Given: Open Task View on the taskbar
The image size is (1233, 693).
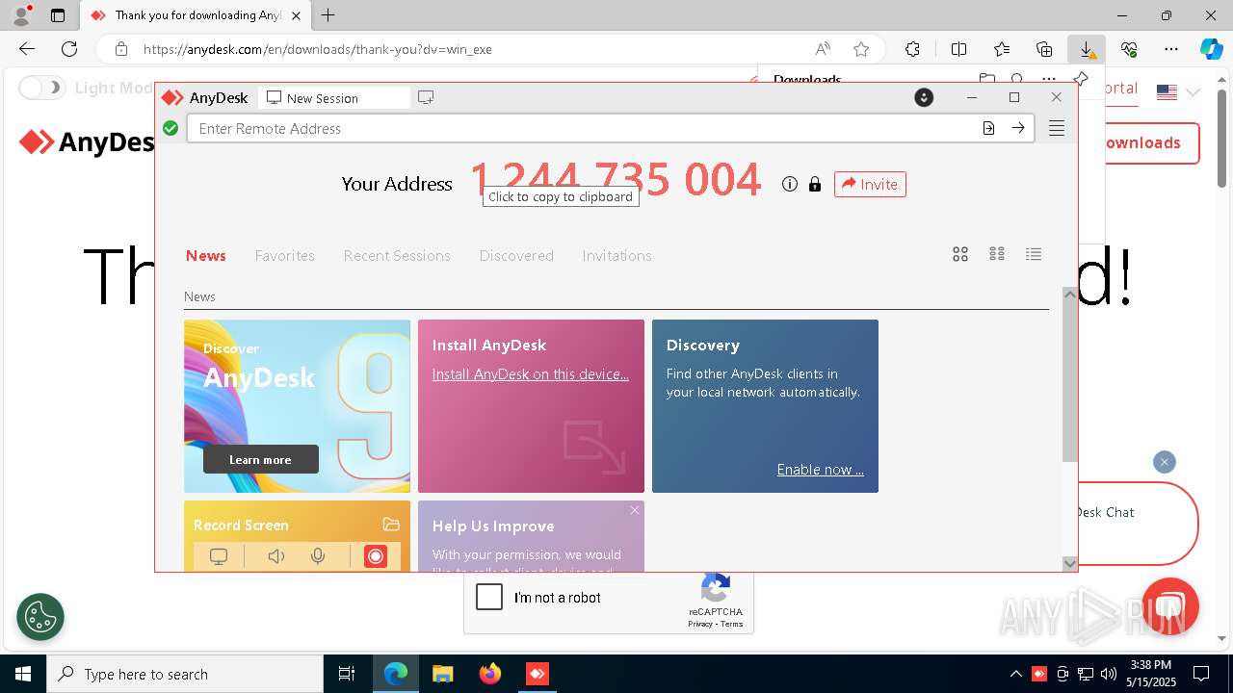Looking at the screenshot, I should tap(348, 674).
